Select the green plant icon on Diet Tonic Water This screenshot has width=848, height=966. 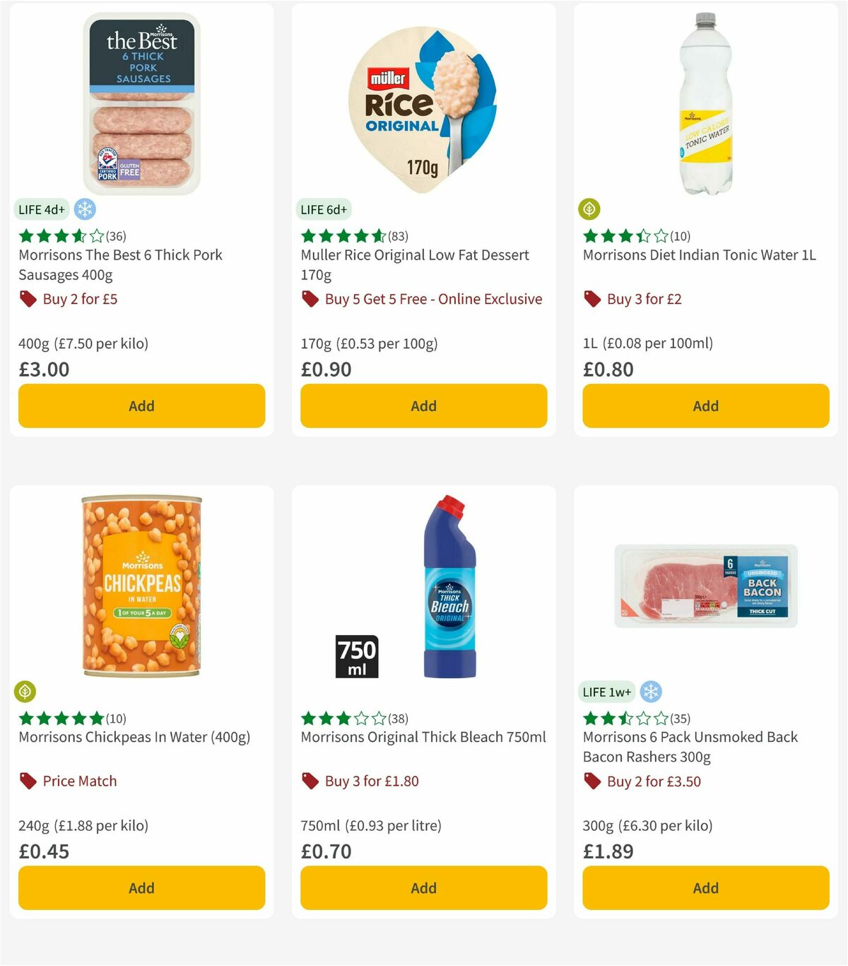coord(588,209)
